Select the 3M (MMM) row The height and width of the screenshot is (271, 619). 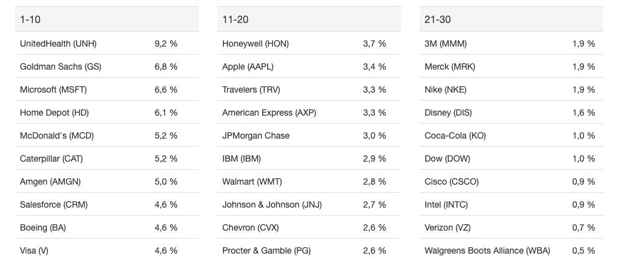[445, 44]
